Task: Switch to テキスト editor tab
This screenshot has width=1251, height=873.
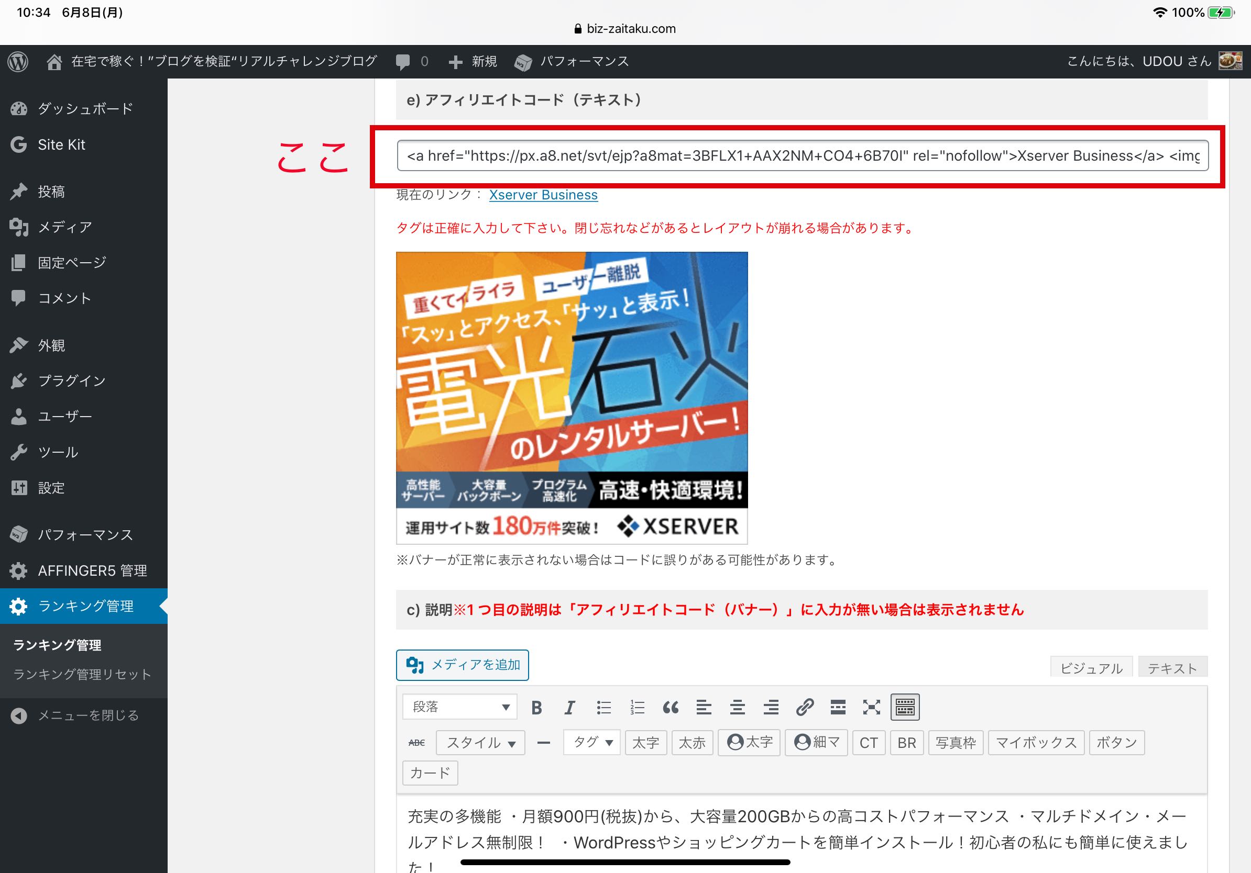Action: [1172, 667]
